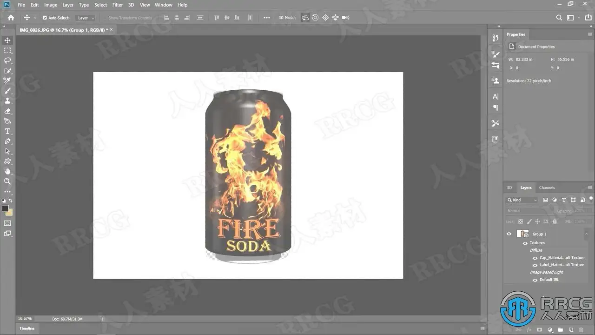
Task: Activate 3D Slide camera mode
Action: 335,18
